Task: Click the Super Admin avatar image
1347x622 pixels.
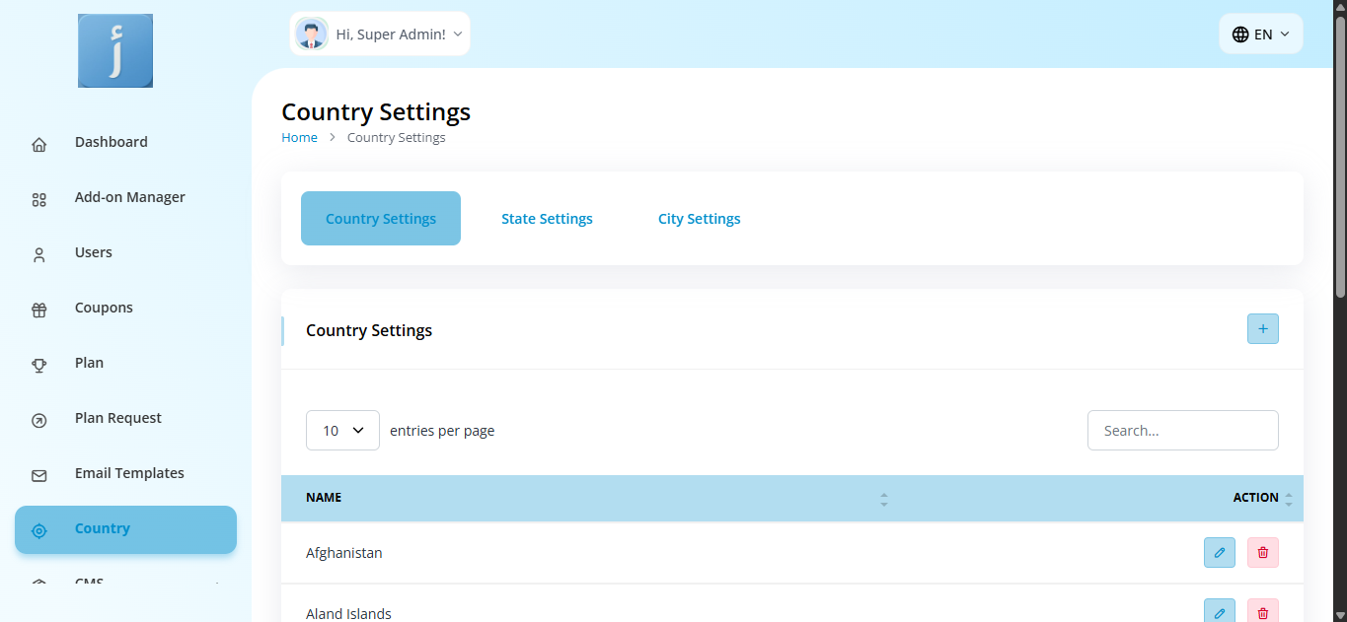Action: 312,35
